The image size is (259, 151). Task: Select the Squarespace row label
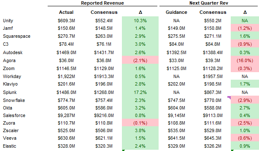coord(16,36)
